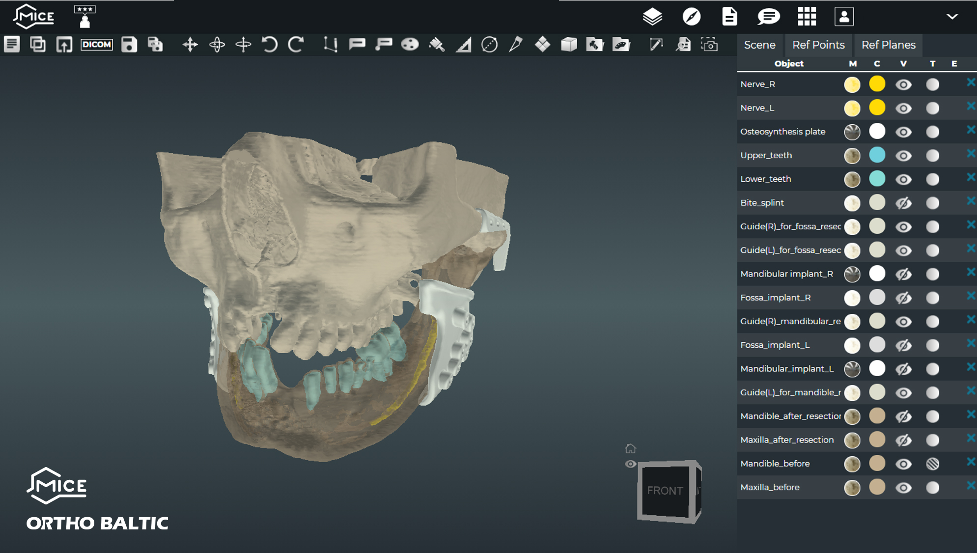Screen dimensions: 977x553
Task: Show the Maxilla_after_resection object
Action: click(903, 440)
